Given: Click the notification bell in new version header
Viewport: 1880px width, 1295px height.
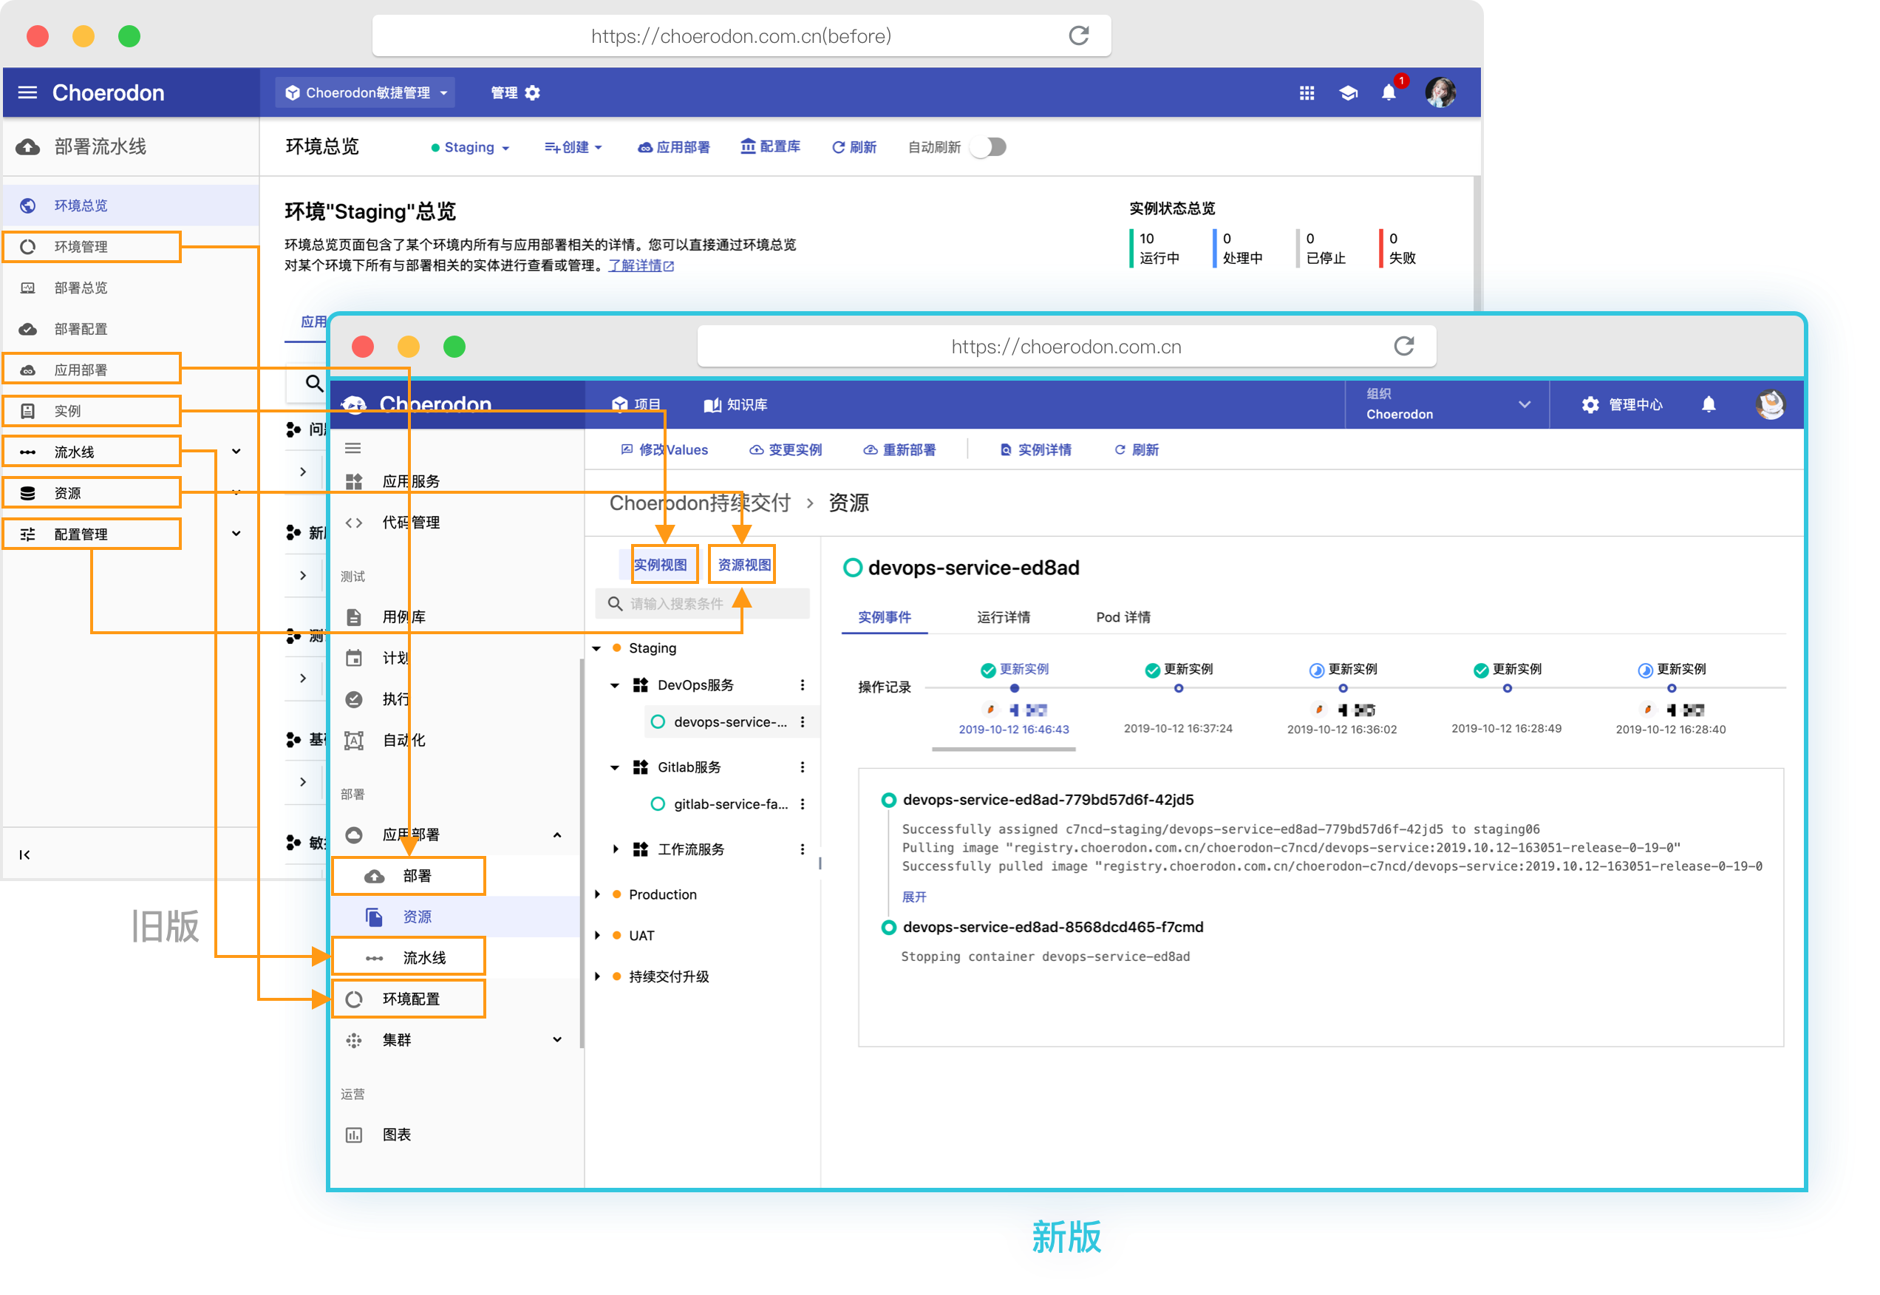Looking at the screenshot, I should point(1709,404).
